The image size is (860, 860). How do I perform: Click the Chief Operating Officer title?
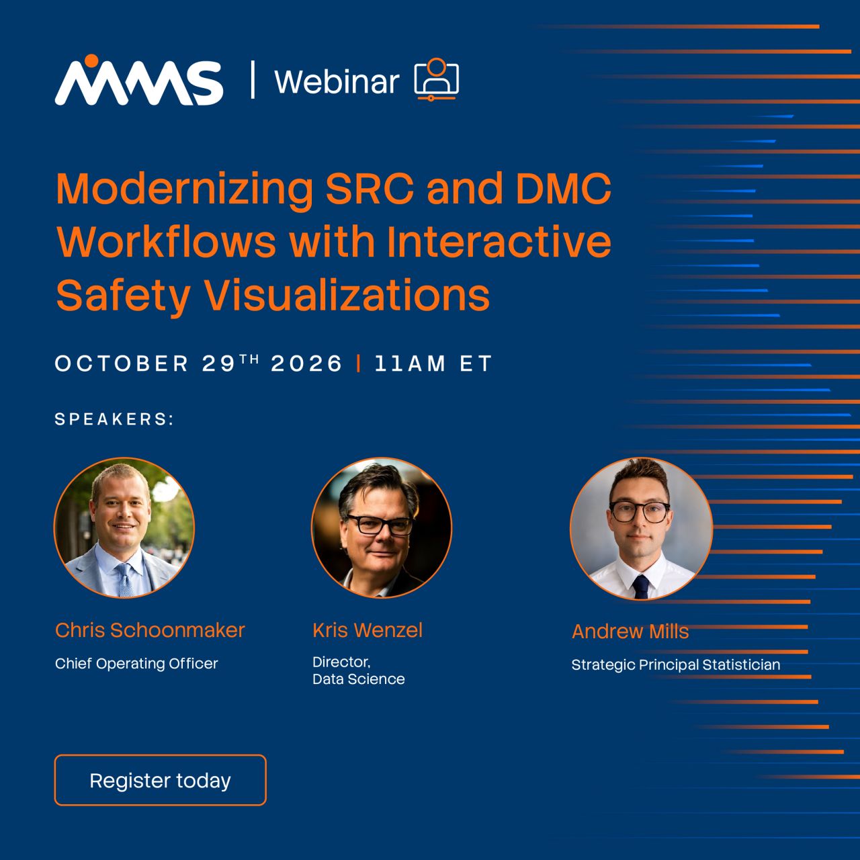coord(136,664)
